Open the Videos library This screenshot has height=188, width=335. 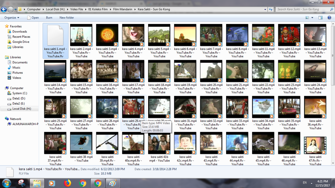coord(17,78)
